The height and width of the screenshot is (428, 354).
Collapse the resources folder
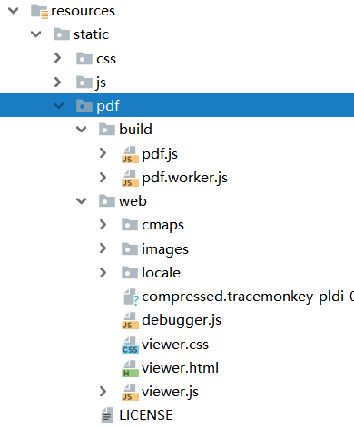14,11
